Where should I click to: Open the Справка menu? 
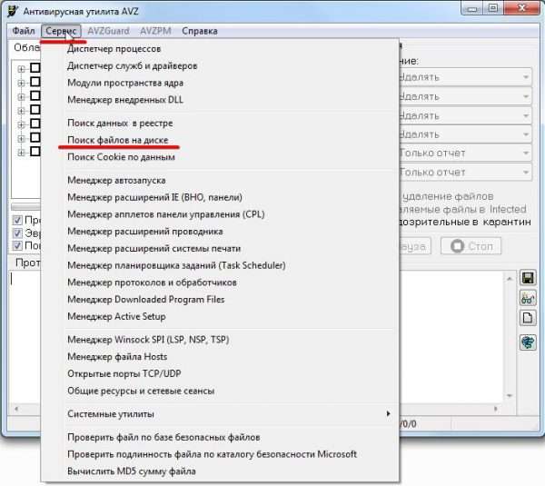(200, 31)
